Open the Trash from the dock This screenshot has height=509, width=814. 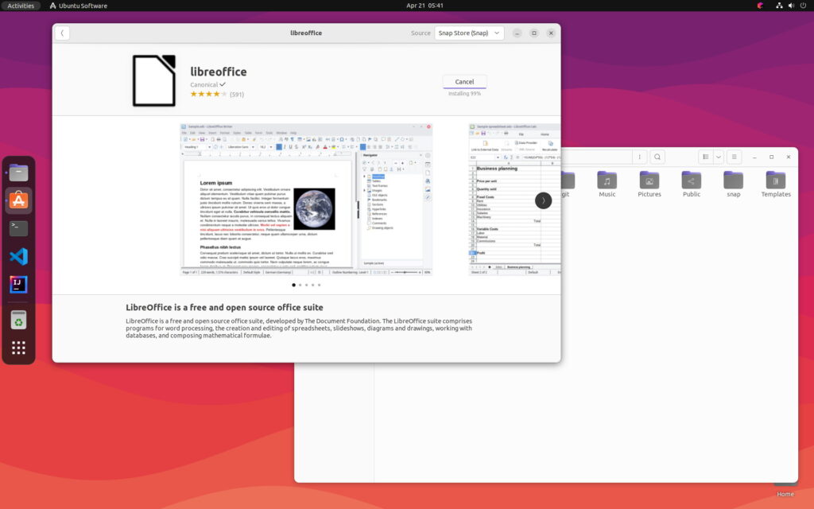point(18,320)
